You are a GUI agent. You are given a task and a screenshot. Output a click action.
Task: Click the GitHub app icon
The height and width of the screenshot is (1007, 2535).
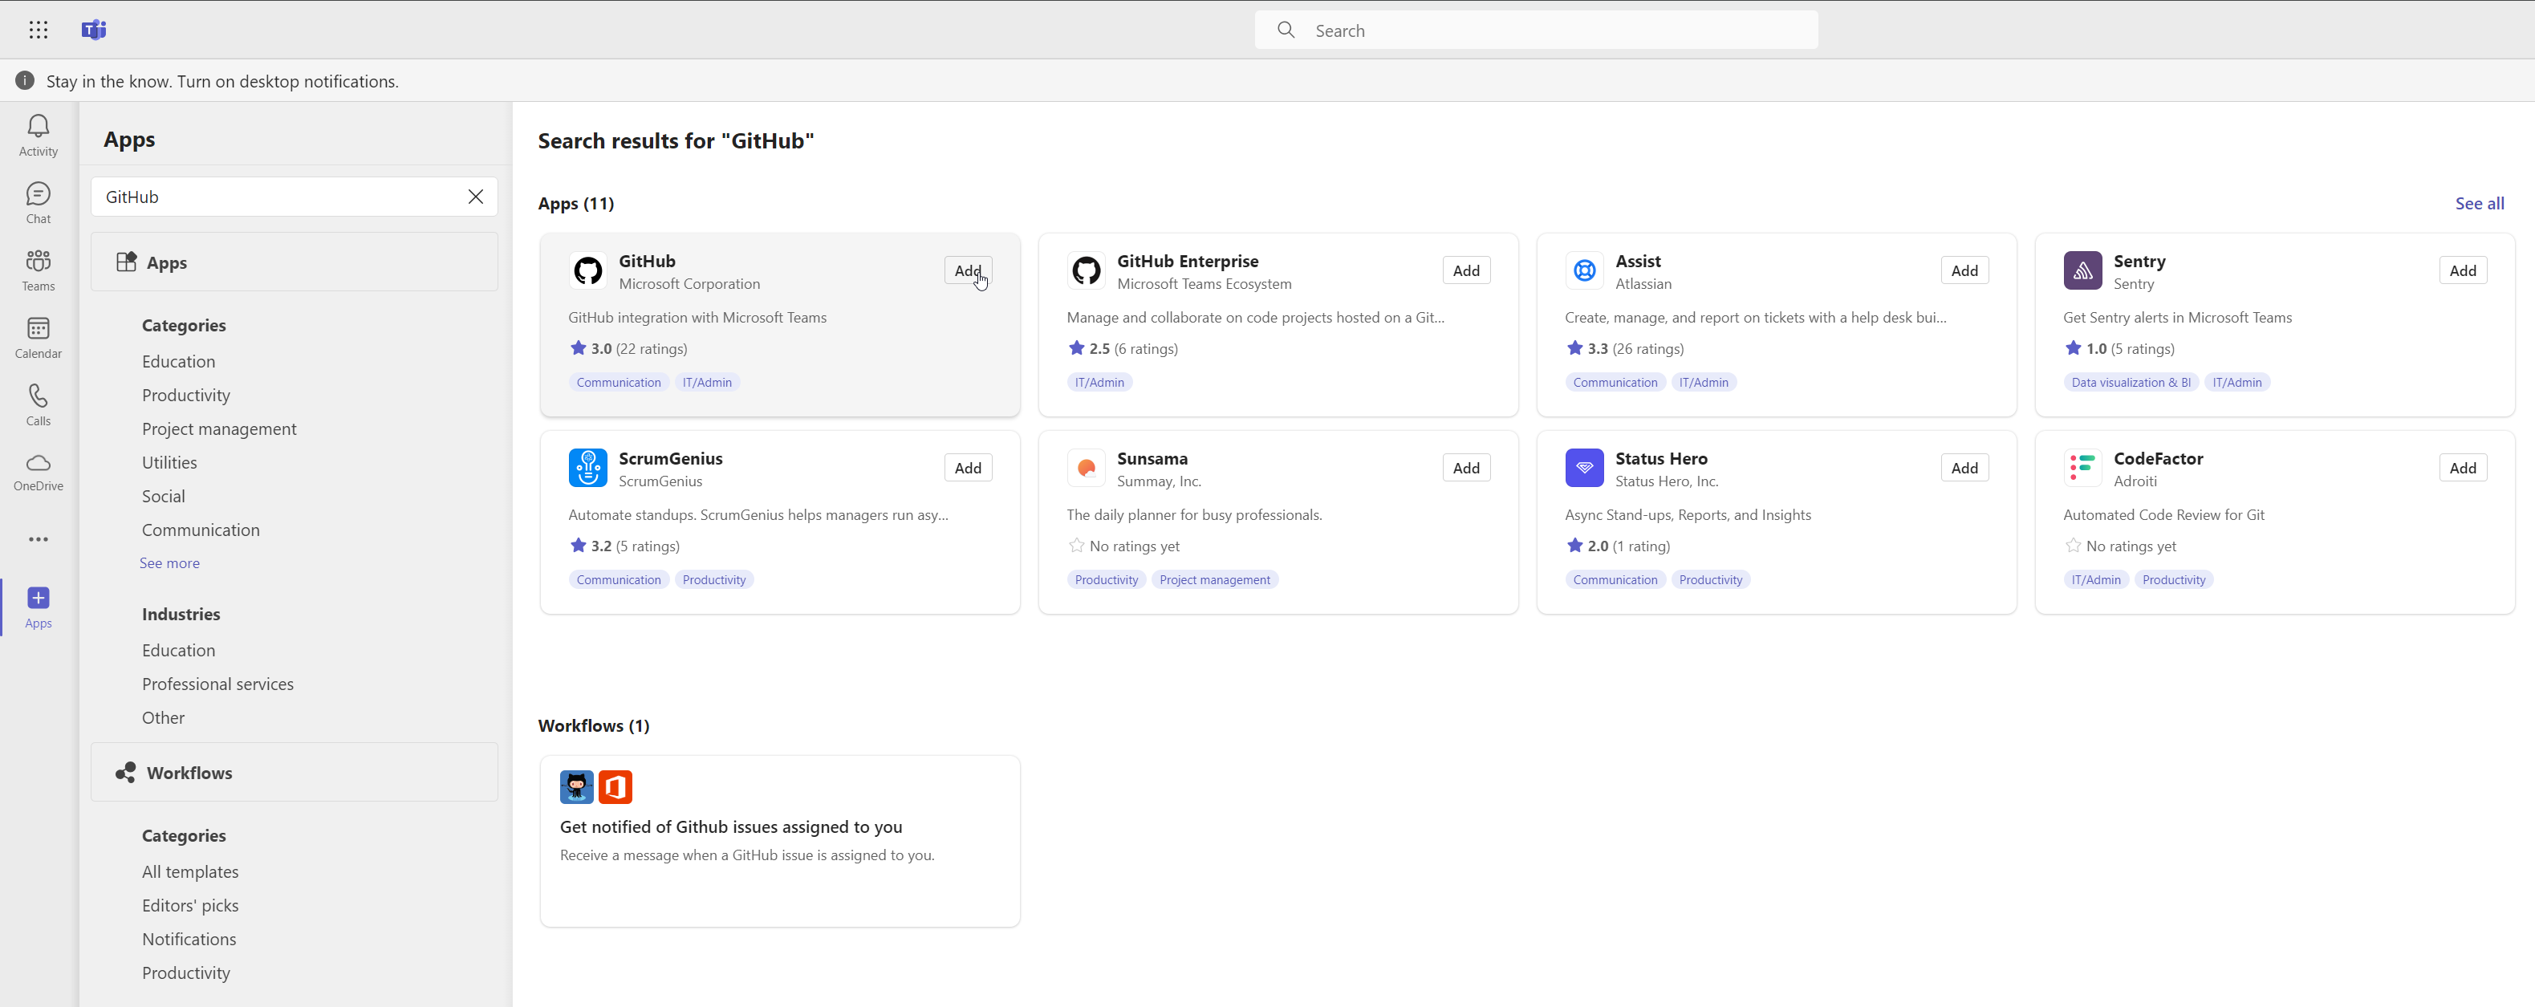pyautogui.click(x=585, y=270)
